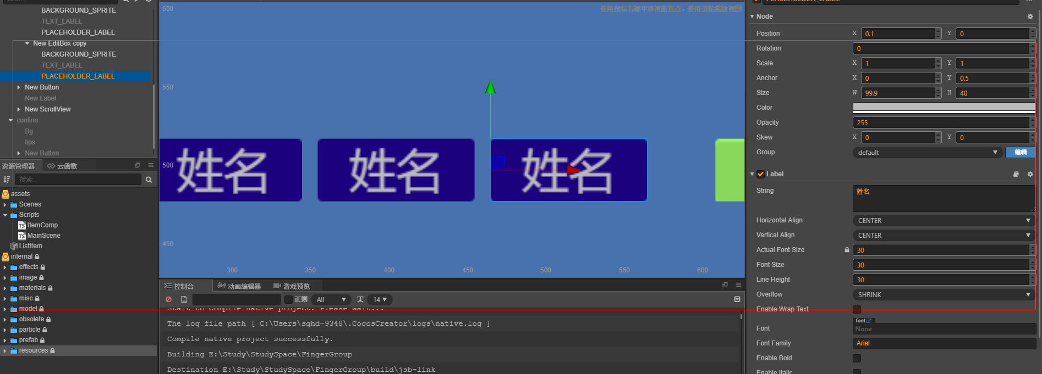Open the Label component help book
The height and width of the screenshot is (374, 1042).
pyautogui.click(x=1016, y=174)
